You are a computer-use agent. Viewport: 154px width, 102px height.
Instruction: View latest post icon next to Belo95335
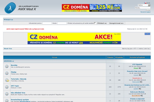tap(141, 96)
